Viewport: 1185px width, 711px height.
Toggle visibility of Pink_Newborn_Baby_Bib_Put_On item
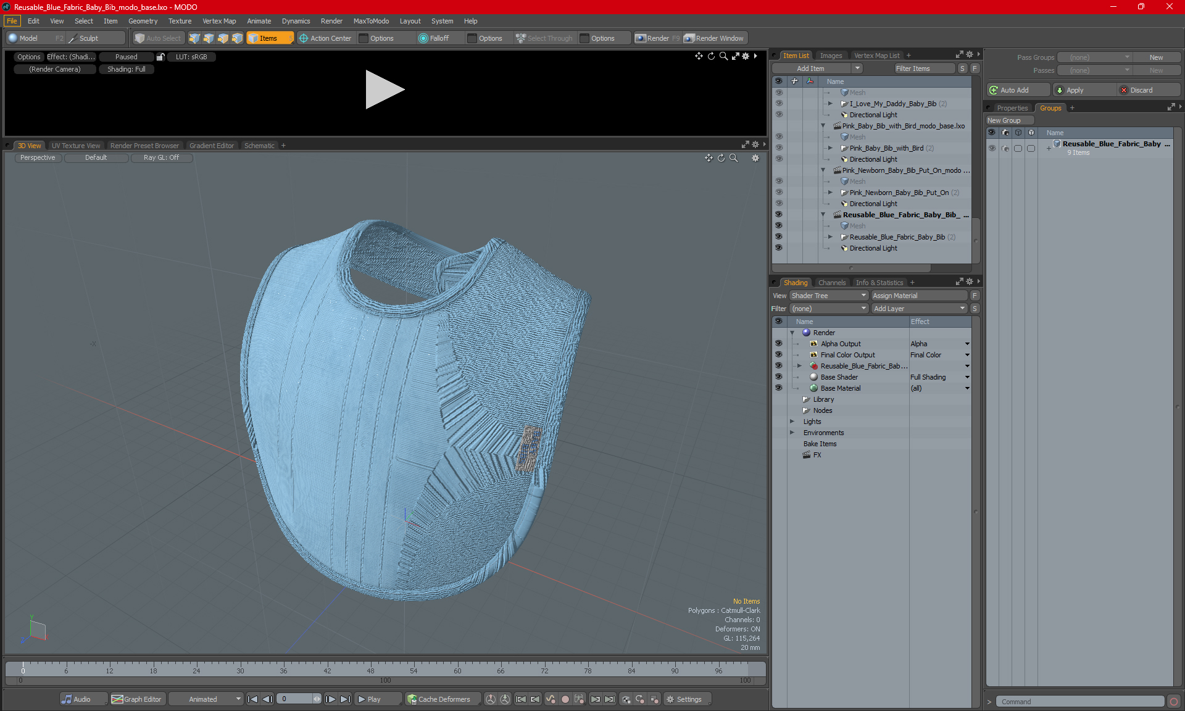pyautogui.click(x=778, y=193)
